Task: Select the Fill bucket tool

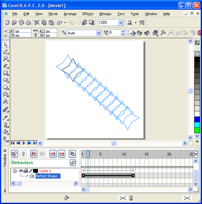Action: tap(6, 132)
